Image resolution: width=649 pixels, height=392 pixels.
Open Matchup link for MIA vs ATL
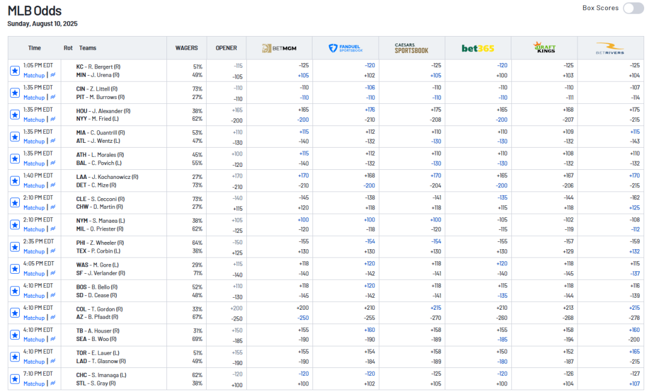pos(34,142)
